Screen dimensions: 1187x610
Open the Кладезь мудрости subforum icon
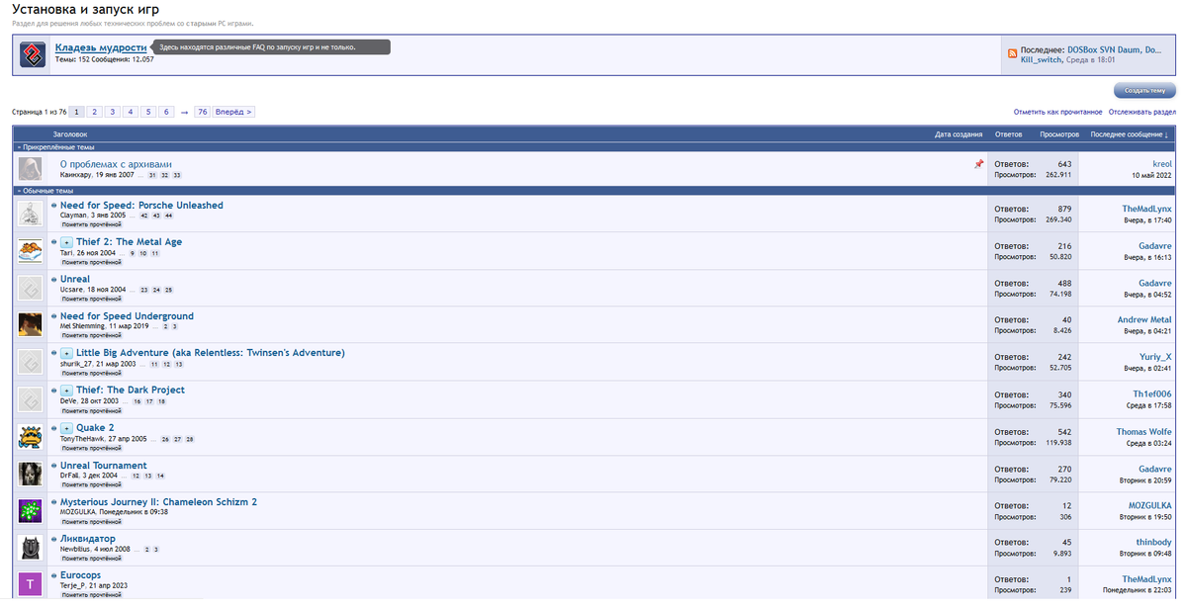coord(35,54)
